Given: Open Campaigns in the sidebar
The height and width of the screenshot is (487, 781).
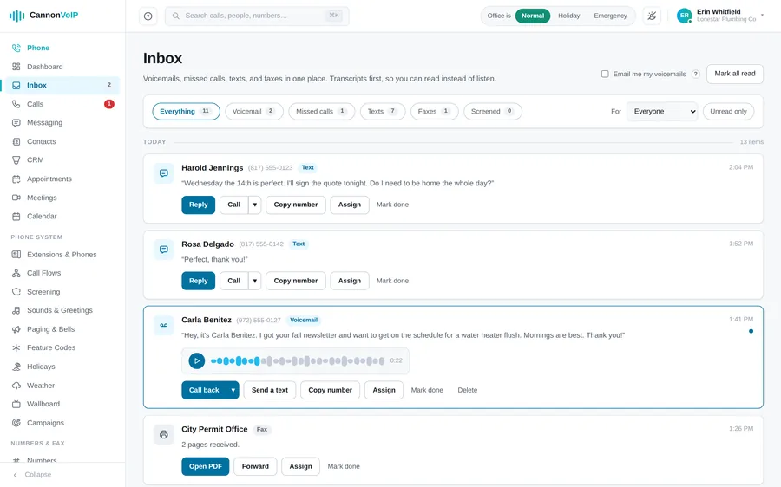Looking at the screenshot, I should (x=62, y=423).
